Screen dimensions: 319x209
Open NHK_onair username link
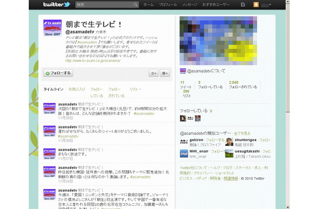(x=199, y=151)
